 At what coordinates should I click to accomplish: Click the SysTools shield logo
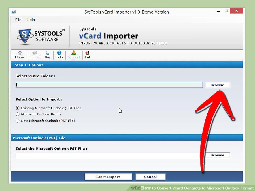pyautogui.click(x=25, y=36)
